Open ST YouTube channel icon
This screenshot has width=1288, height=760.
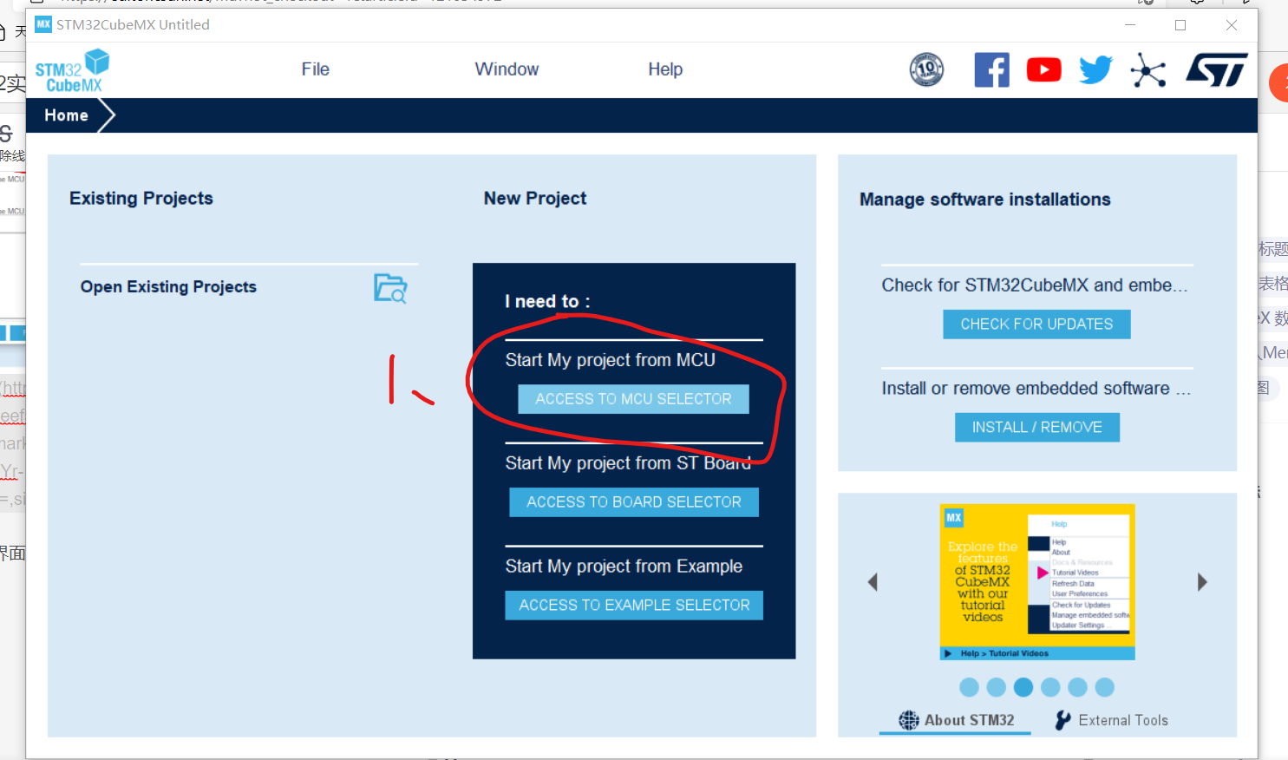click(x=1044, y=69)
